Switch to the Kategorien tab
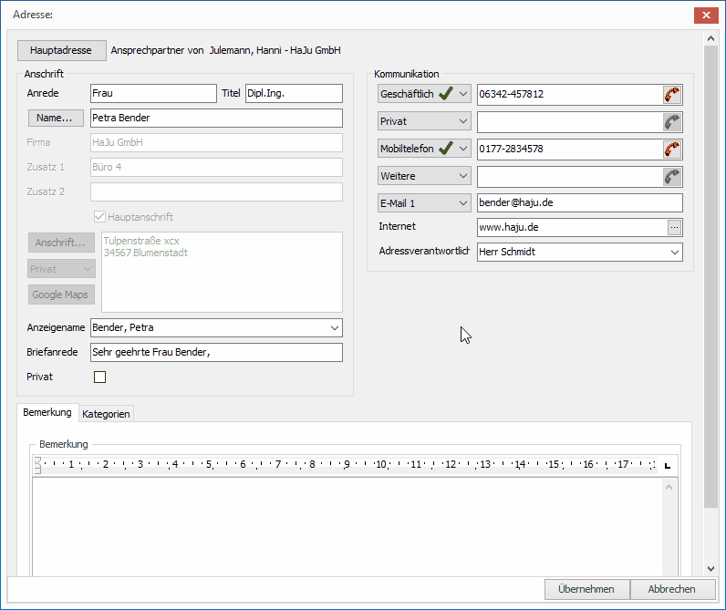This screenshot has height=610, width=726. (106, 414)
